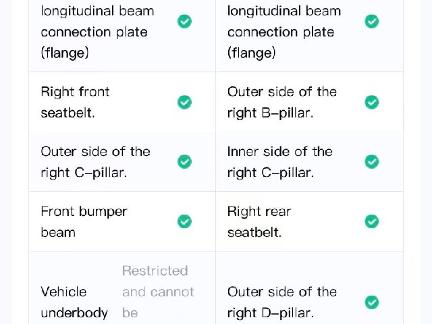This screenshot has height=324, width=432.
Task: Click green check beside Right rear seatbelt
Action: (372, 221)
